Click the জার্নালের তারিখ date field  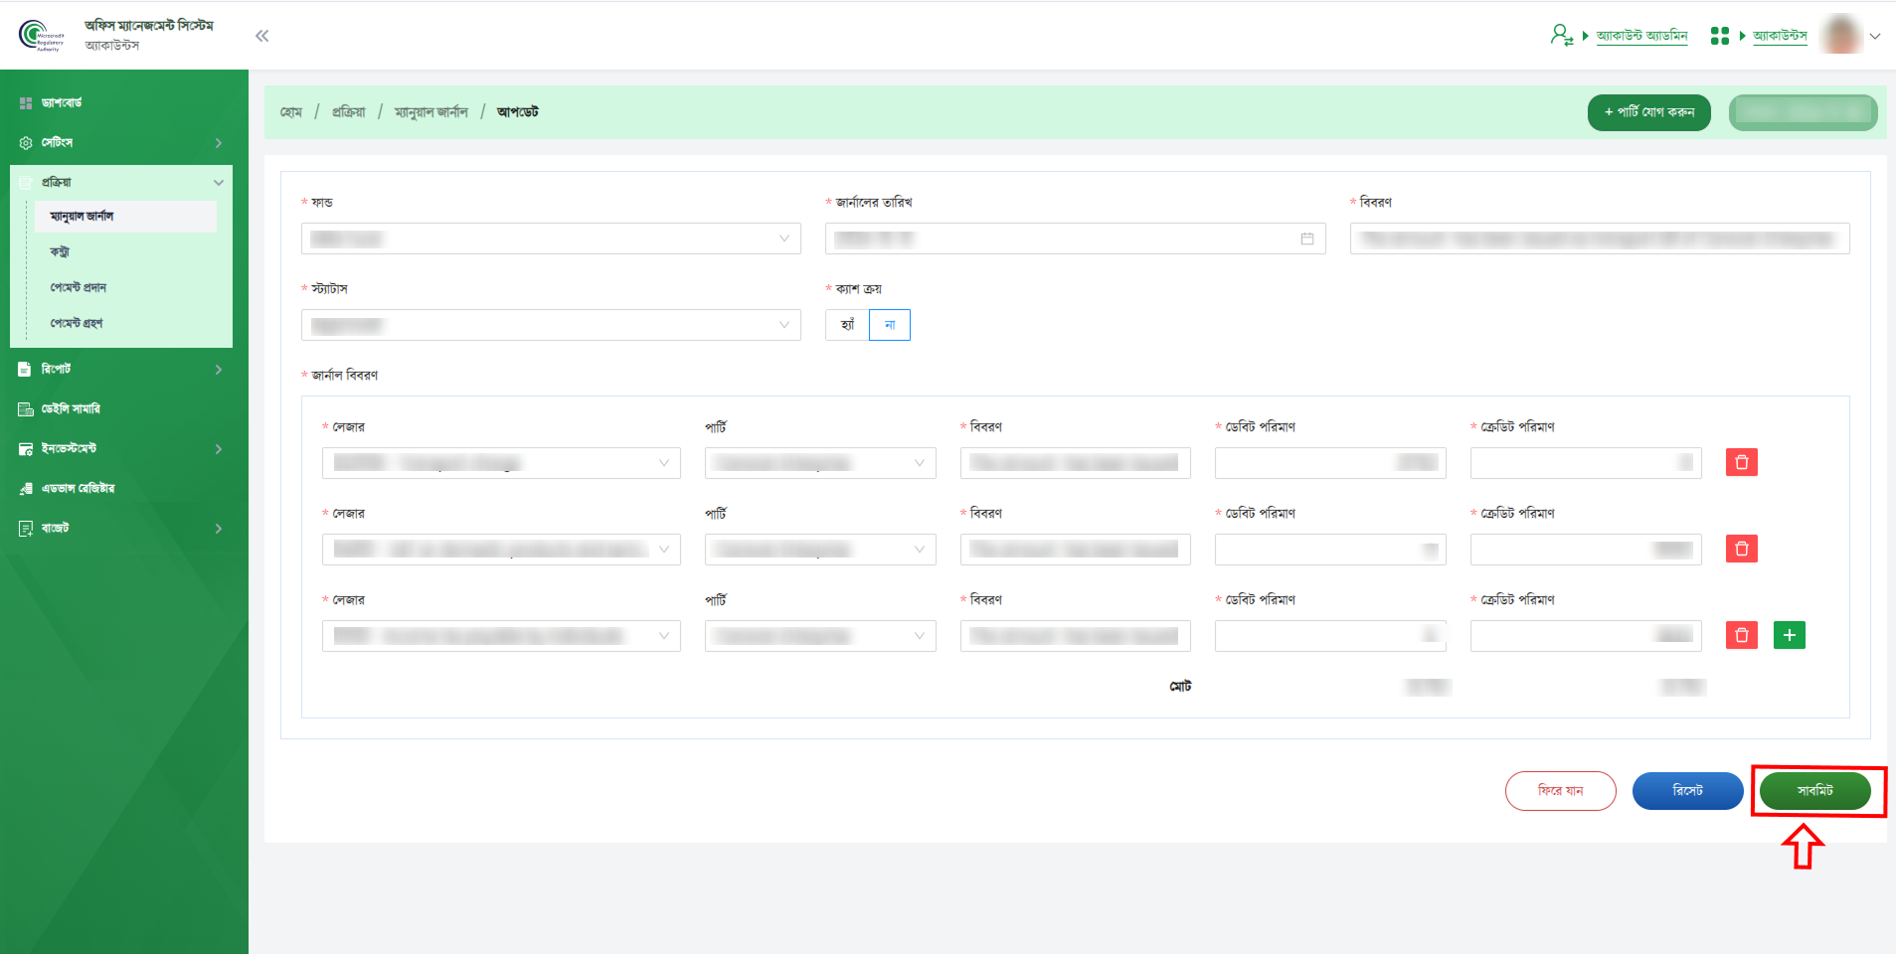click(x=1075, y=238)
